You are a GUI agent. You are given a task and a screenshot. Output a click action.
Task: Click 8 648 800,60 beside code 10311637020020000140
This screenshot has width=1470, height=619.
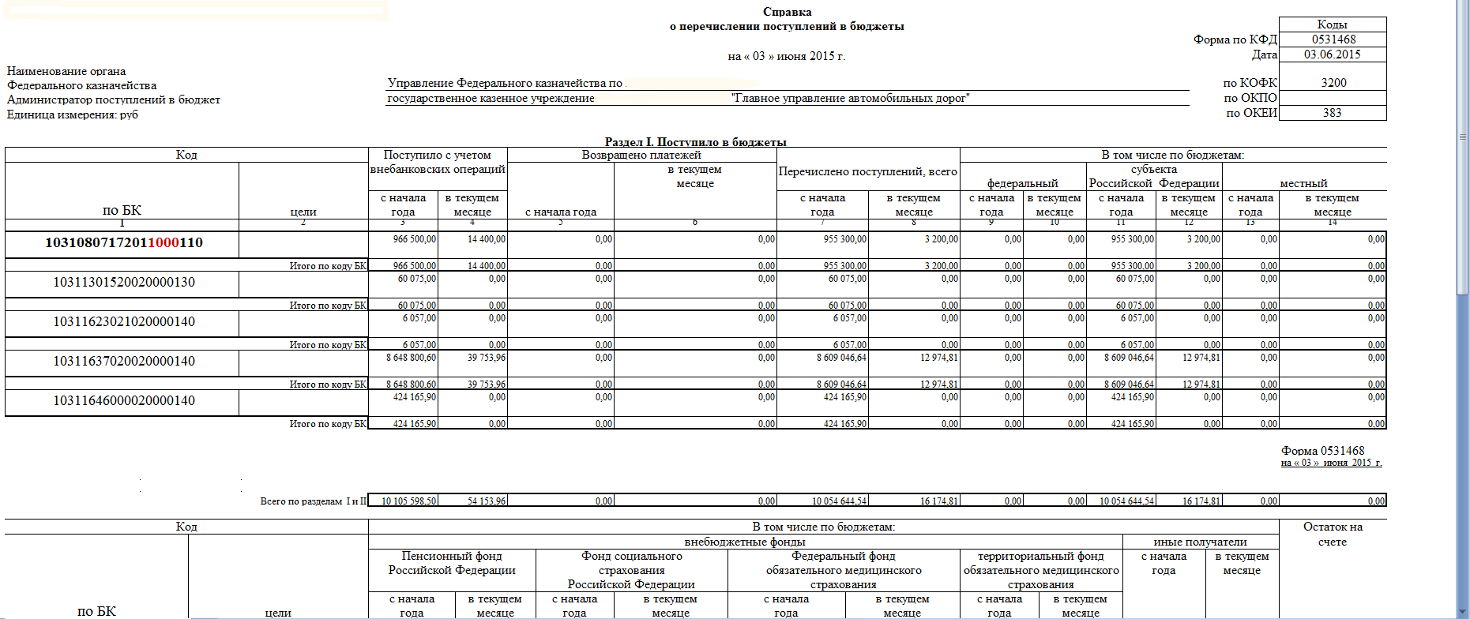[411, 358]
